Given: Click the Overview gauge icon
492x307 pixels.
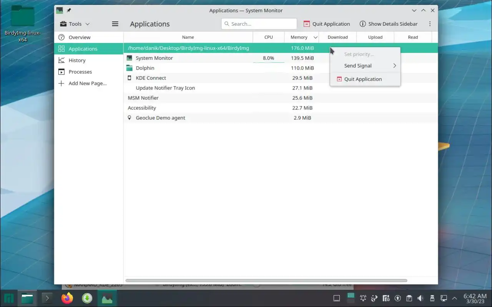Looking at the screenshot, I should [x=61, y=37].
